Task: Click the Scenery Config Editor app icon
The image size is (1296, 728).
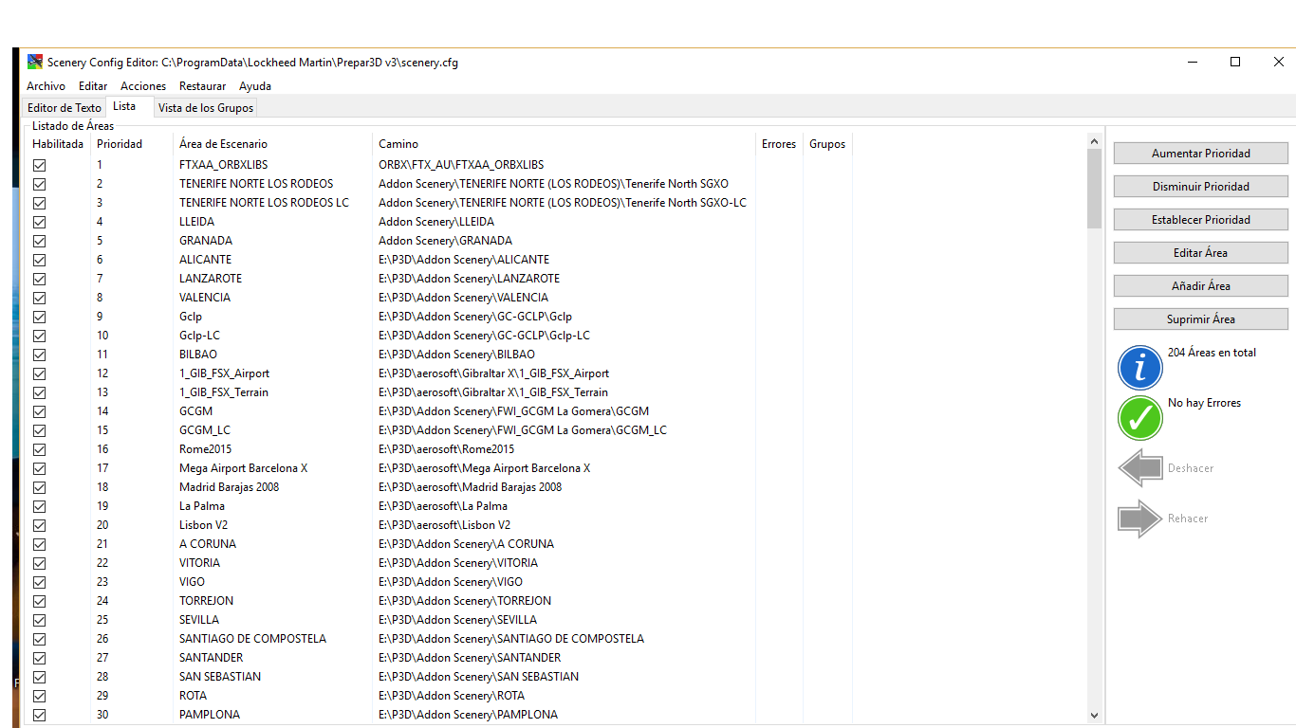Action: 35,63
